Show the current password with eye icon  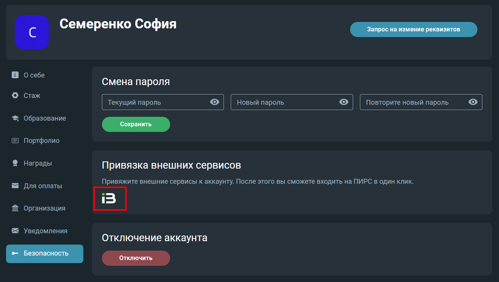coord(214,102)
